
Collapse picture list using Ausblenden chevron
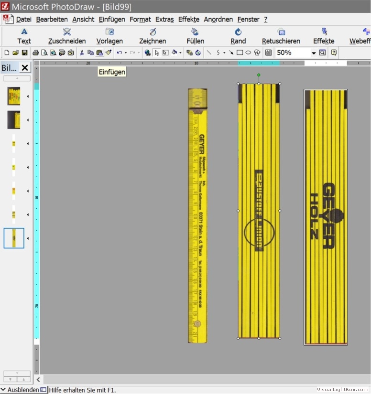point(3,390)
